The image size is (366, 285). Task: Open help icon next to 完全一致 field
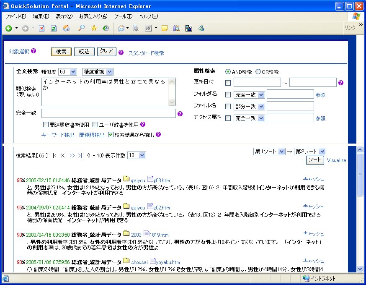click(x=180, y=114)
